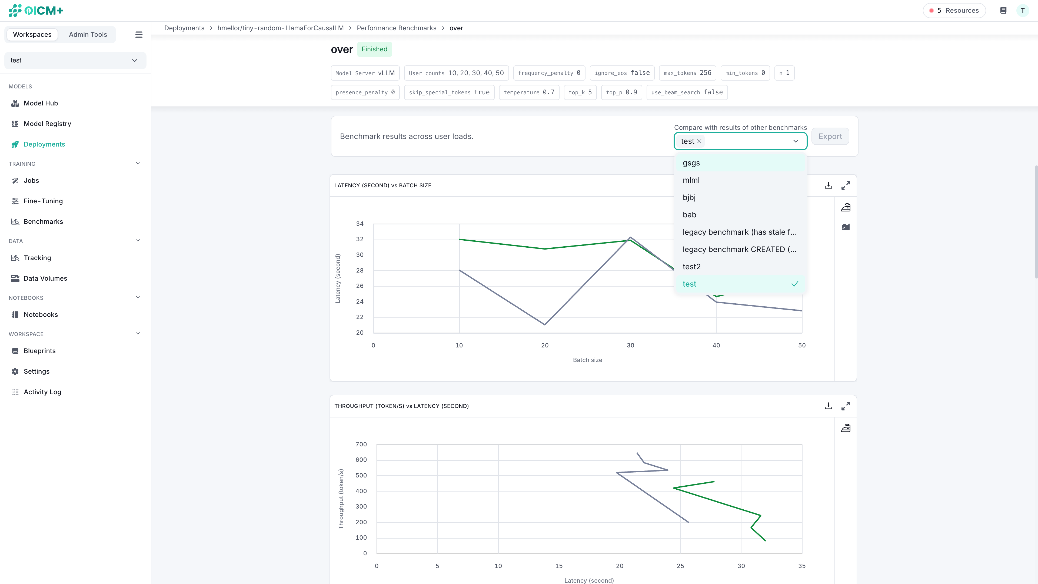Close the compare benchmarks dropdown arrow
Viewport: 1038px width, 584px height.
796,141
